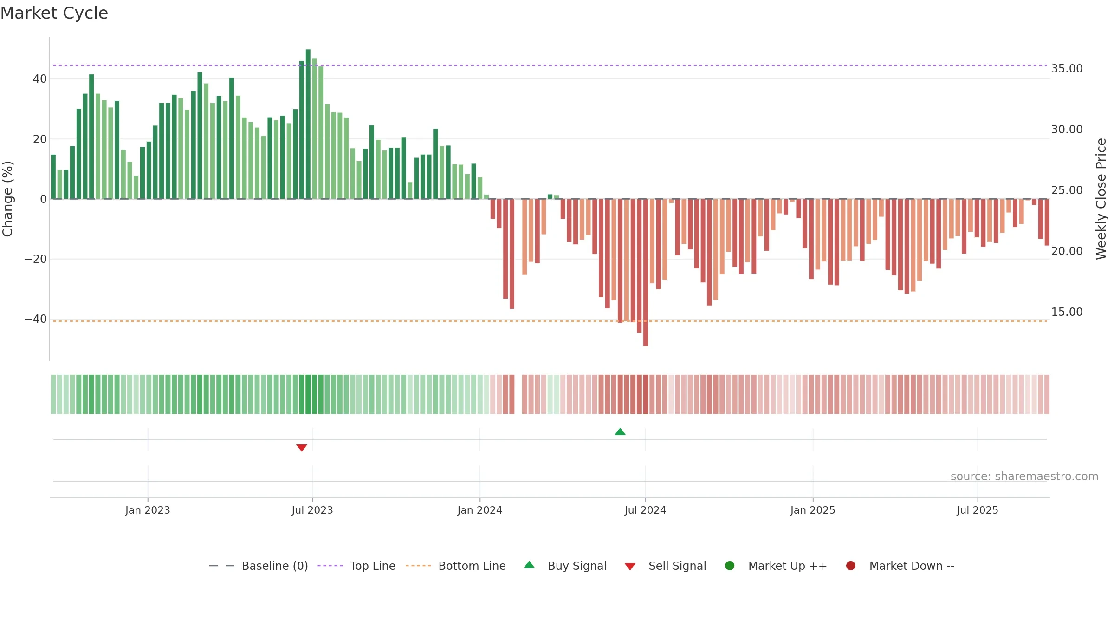Image resolution: width=1114 pixels, height=627 pixels.
Task: Click the 25.00 price axis label
Action: [1067, 190]
